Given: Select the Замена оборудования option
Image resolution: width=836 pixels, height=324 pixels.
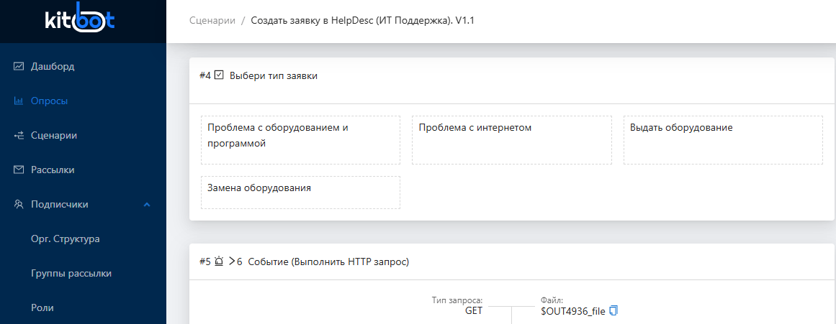Looking at the screenshot, I should (x=300, y=193).
